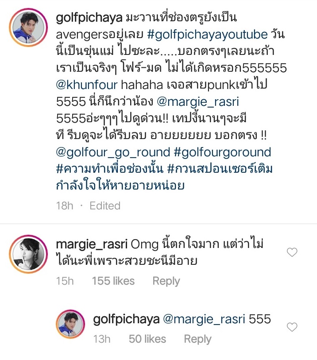Open golfpichaya username in the caption
Viewport: 317px width, 360px height.
(89, 18)
